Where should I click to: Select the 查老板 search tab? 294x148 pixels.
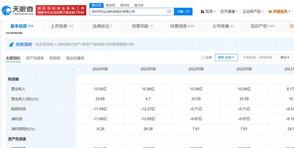(111, 5)
